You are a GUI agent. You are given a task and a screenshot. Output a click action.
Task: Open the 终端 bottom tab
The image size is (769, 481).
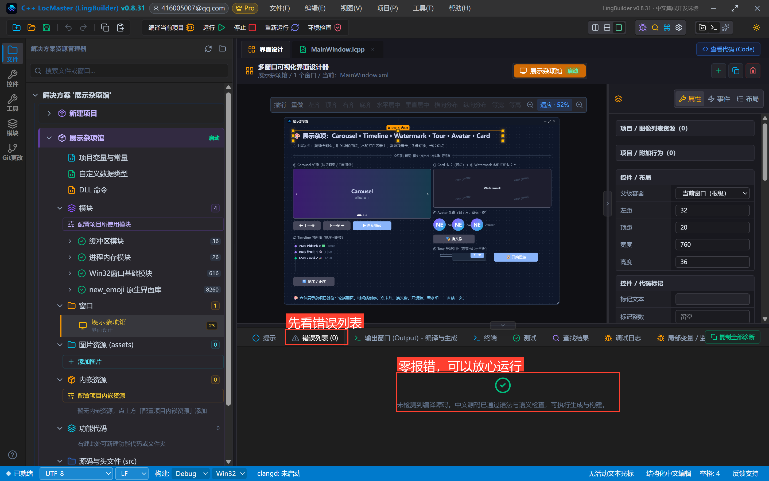485,338
